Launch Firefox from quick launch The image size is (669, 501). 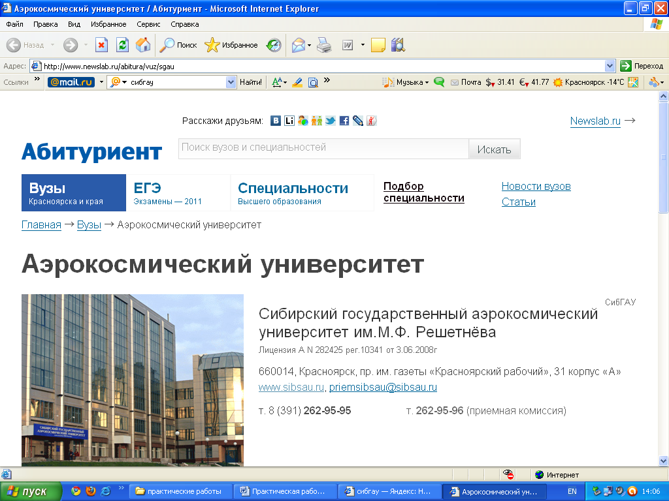click(x=90, y=491)
